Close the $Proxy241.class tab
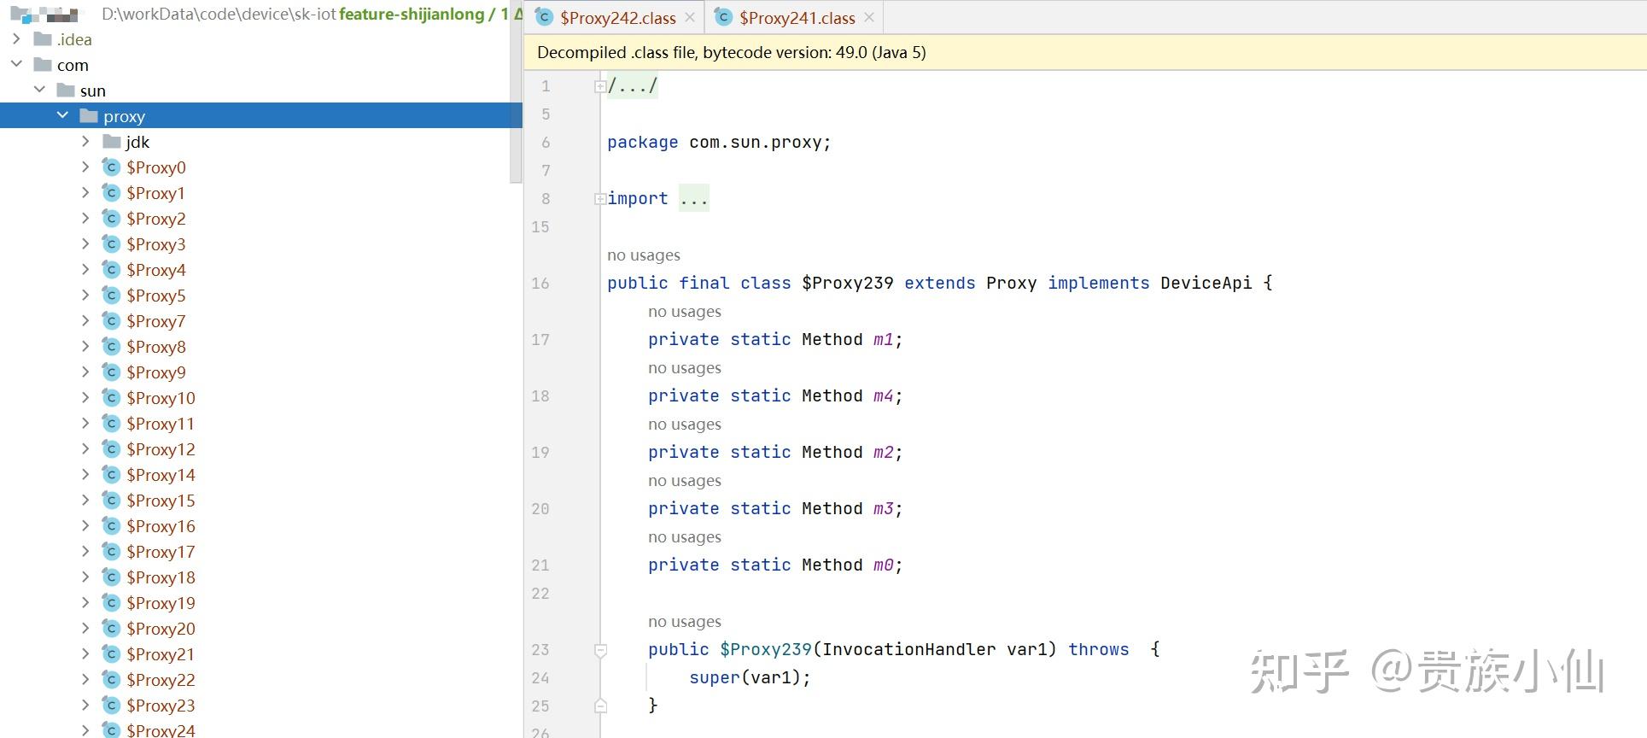 [x=869, y=18]
